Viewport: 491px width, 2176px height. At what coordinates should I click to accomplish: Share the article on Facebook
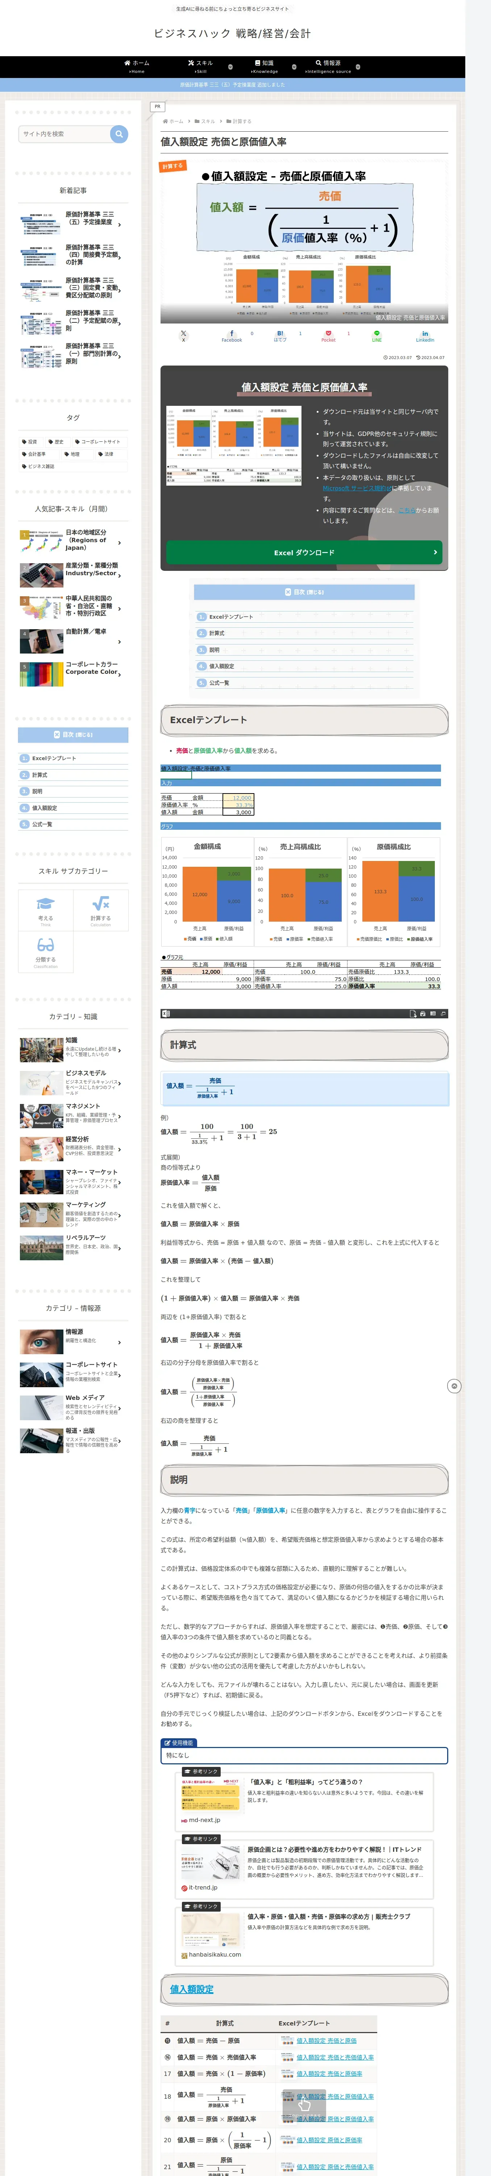[232, 335]
